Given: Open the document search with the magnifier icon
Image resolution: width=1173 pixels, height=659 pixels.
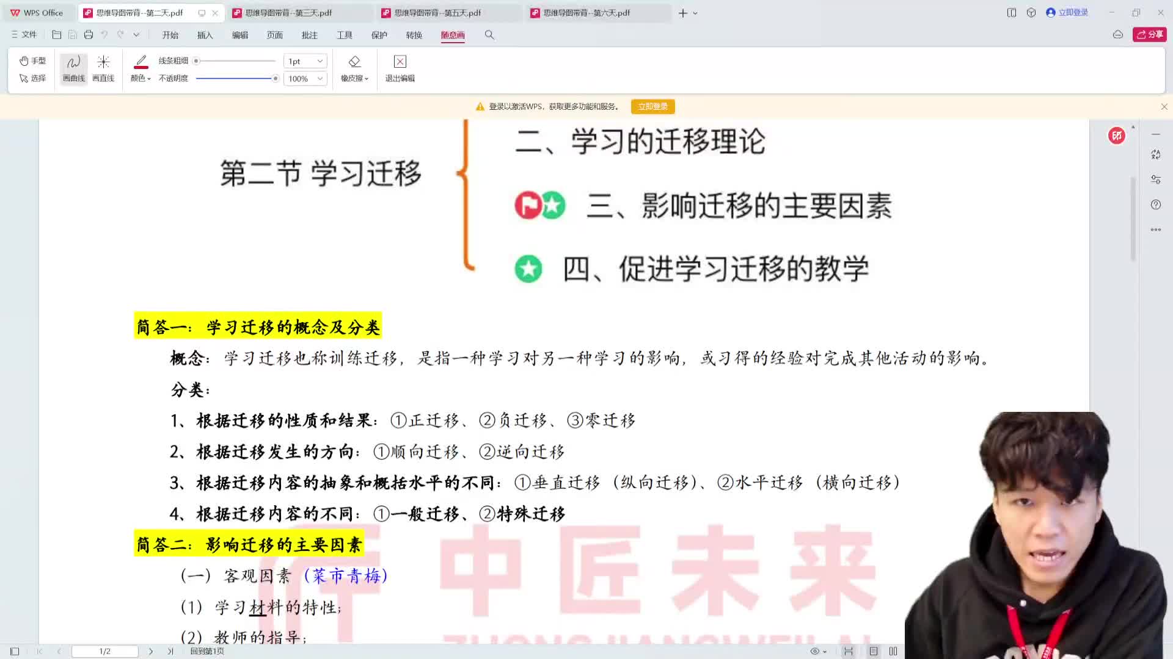Looking at the screenshot, I should pos(489,35).
